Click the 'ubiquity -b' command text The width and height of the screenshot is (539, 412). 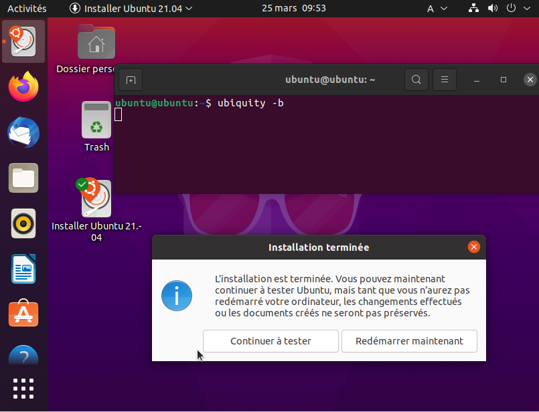(250, 103)
